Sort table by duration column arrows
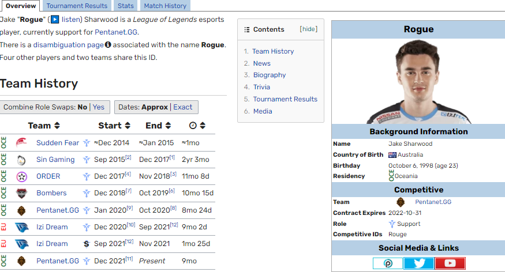 tap(203, 126)
